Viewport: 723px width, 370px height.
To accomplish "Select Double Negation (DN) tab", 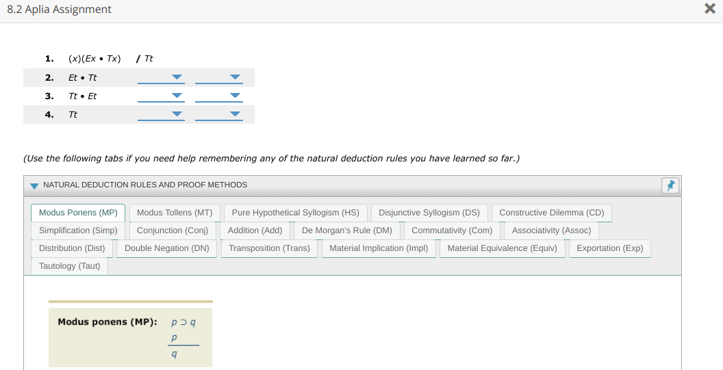I will coord(167,248).
